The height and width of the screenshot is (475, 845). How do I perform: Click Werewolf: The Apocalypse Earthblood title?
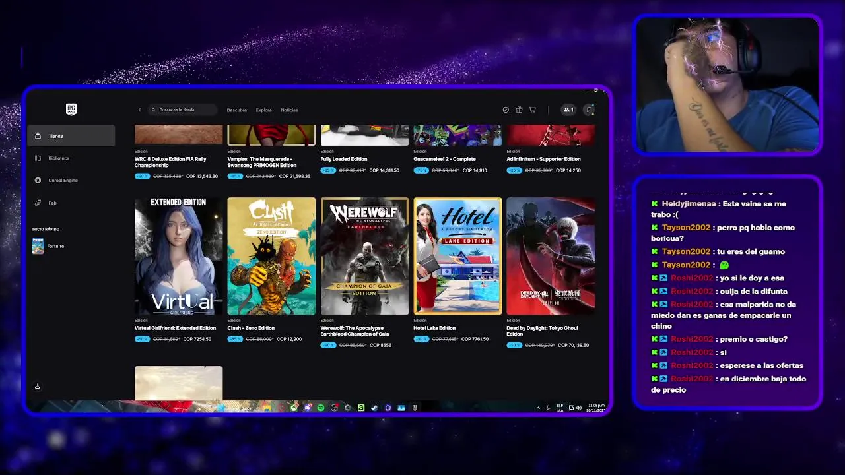[x=356, y=331]
